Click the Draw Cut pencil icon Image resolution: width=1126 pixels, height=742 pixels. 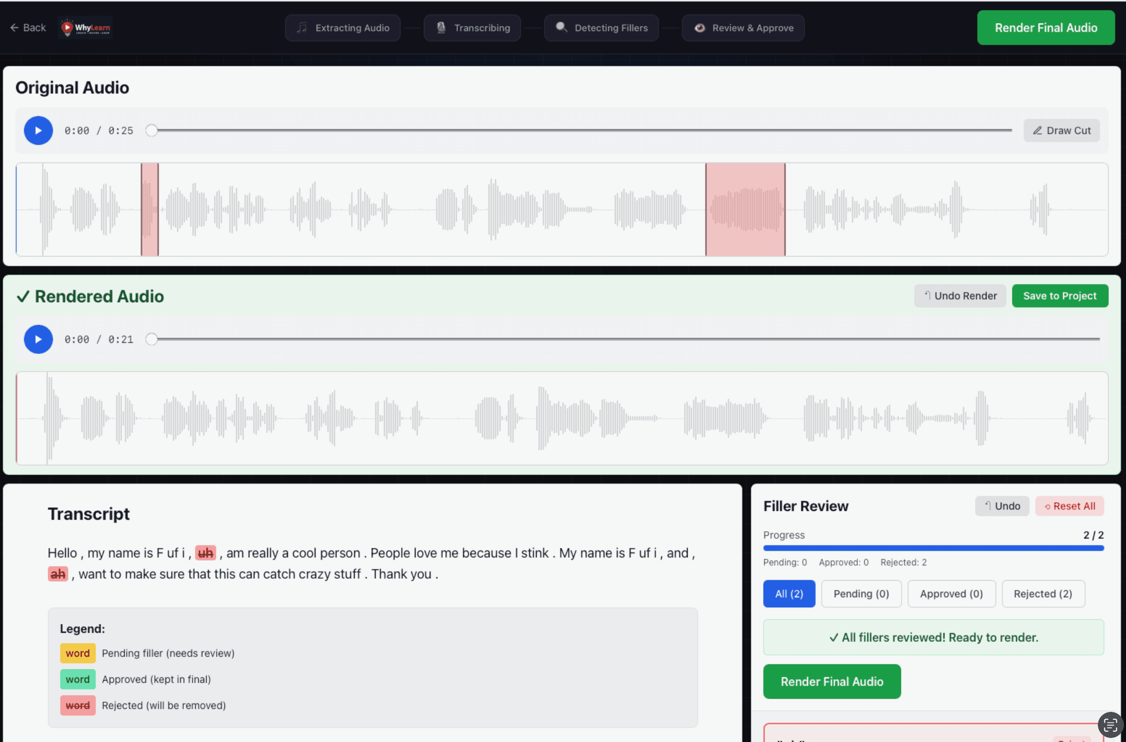coord(1037,130)
